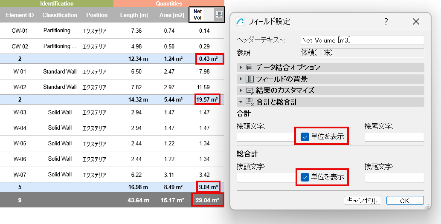Expand the フィールドの背景 section
The width and height of the screenshot is (441, 224).
click(x=241, y=79)
